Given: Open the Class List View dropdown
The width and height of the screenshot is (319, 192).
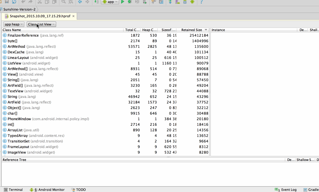Looking at the screenshot, I should point(41,24).
